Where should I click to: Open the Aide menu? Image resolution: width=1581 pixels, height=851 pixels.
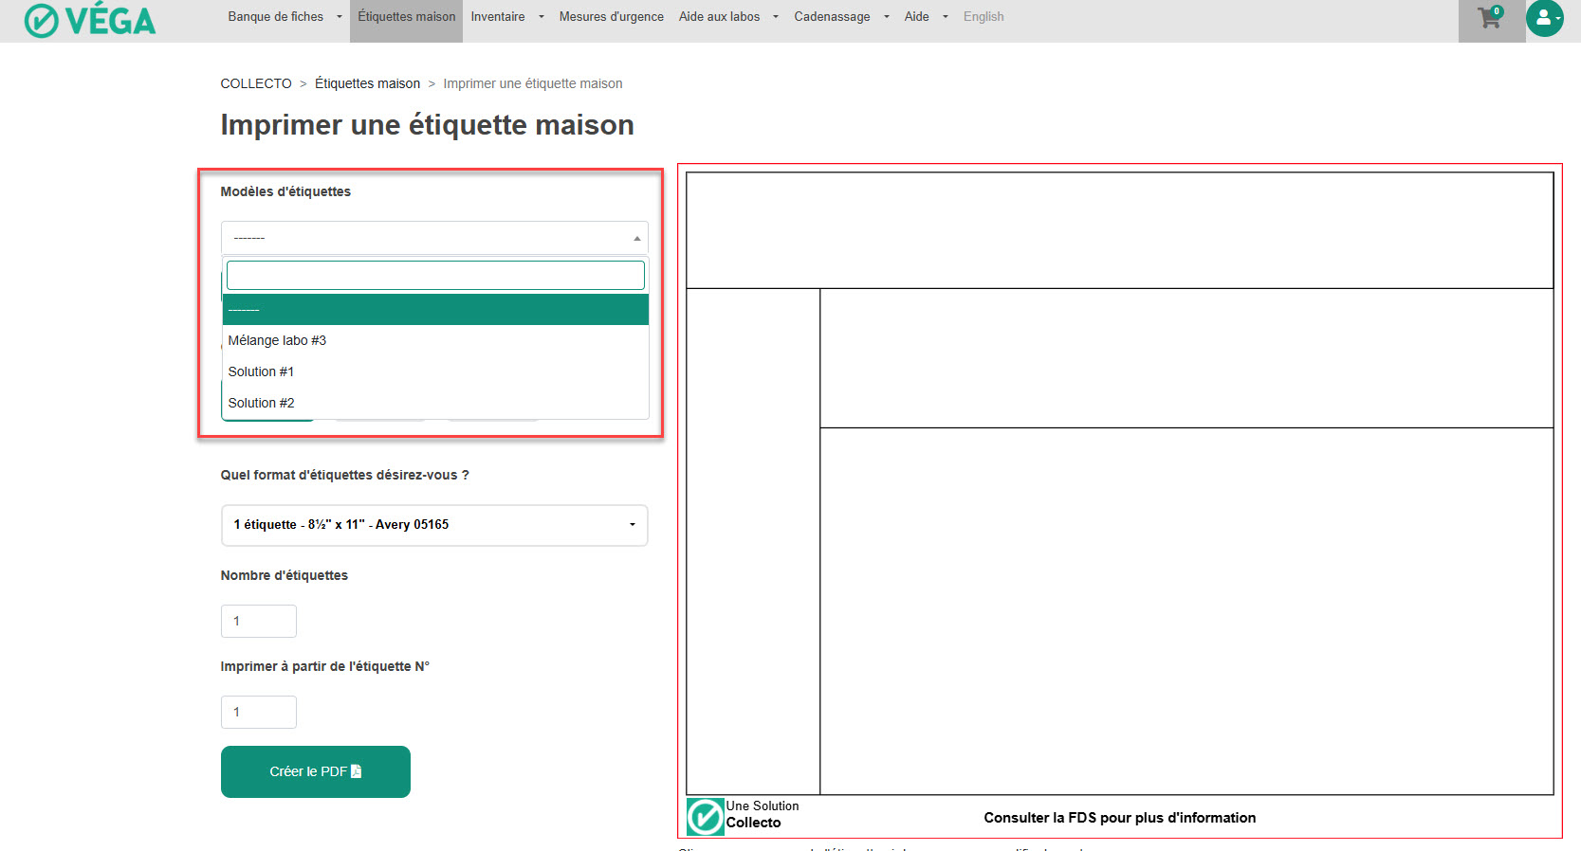pos(925,17)
